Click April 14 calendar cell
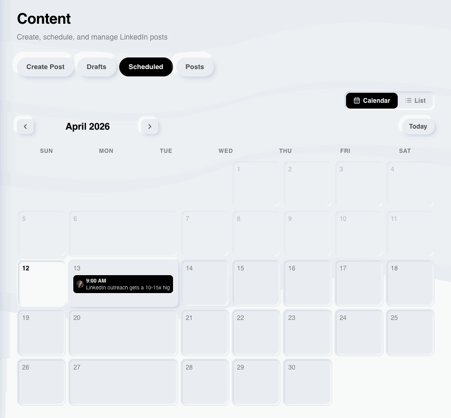The width and height of the screenshot is (451, 418). [205, 284]
